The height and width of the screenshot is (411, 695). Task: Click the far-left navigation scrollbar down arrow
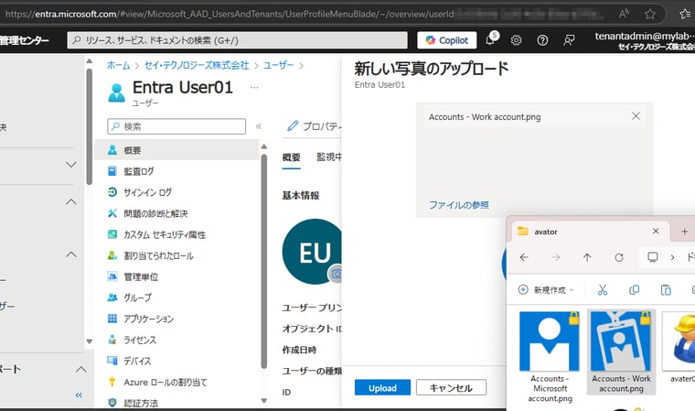90,341
